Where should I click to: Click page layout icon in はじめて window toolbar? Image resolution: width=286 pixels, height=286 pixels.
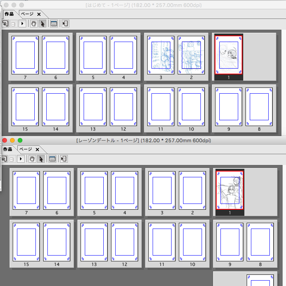(x=54, y=24)
